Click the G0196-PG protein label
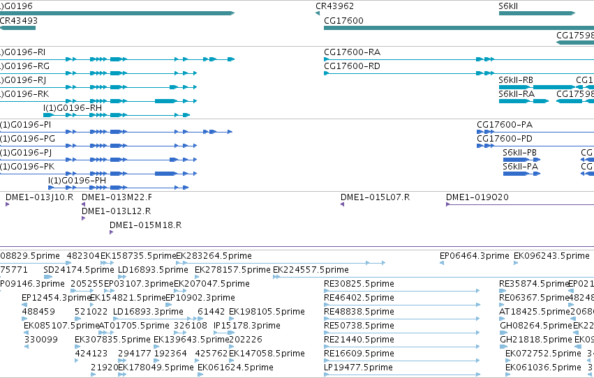 pyautogui.click(x=27, y=139)
